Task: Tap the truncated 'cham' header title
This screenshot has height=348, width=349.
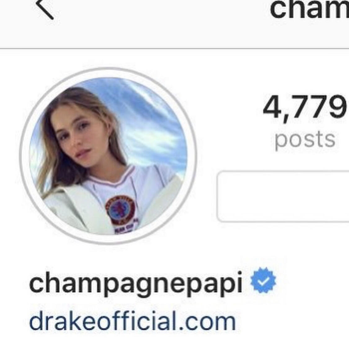Action: (x=309, y=9)
